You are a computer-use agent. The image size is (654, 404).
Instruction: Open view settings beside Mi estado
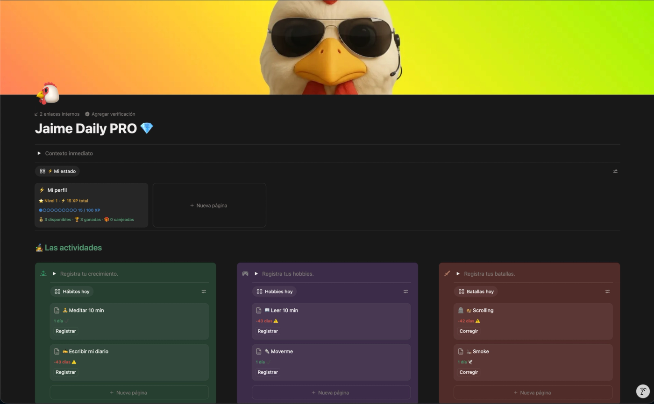(x=615, y=171)
